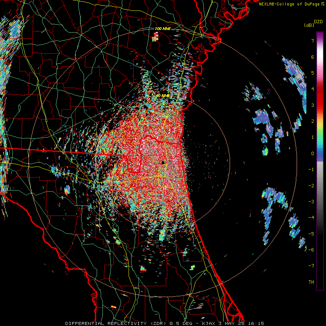Click the 3 value on the legend
The image size is (326, 326).
(x=313, y=105)
